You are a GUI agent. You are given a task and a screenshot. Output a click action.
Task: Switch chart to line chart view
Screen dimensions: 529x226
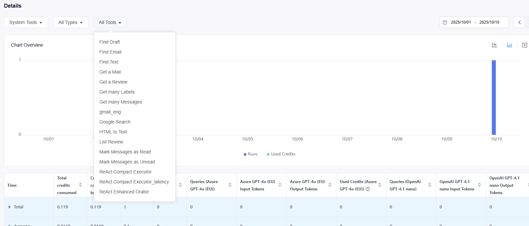pyautogui.click(x=494, y=45)
